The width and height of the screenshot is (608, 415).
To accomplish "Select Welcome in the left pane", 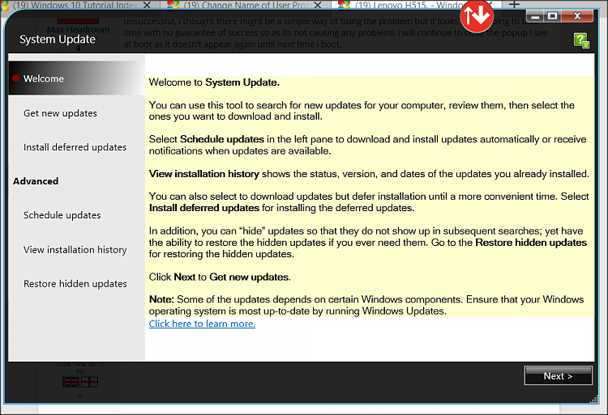I will tap(77, 78).
